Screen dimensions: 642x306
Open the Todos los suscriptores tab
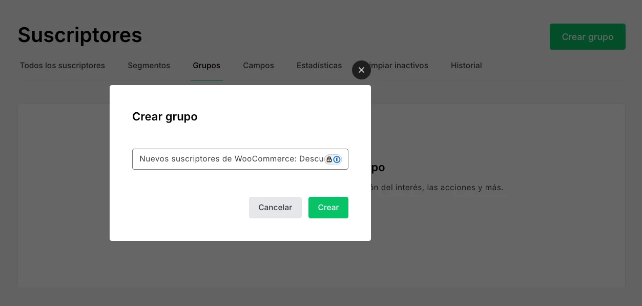coord(63,66)
